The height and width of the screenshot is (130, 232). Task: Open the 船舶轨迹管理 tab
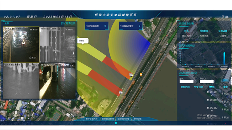[x=108, y=119]
